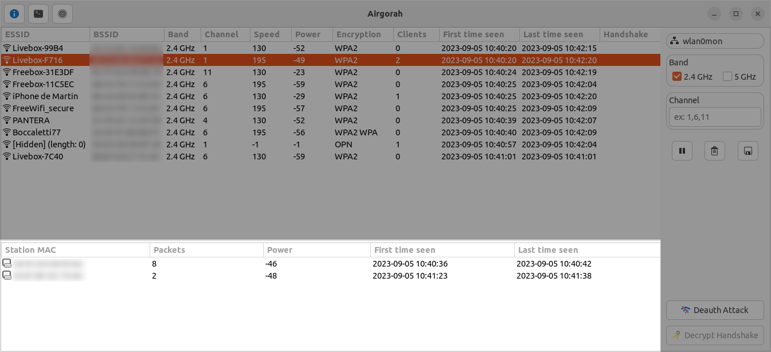771x352 pixels.
Task: Click the Decrypt Handshake button
Action: click(715, 335)
